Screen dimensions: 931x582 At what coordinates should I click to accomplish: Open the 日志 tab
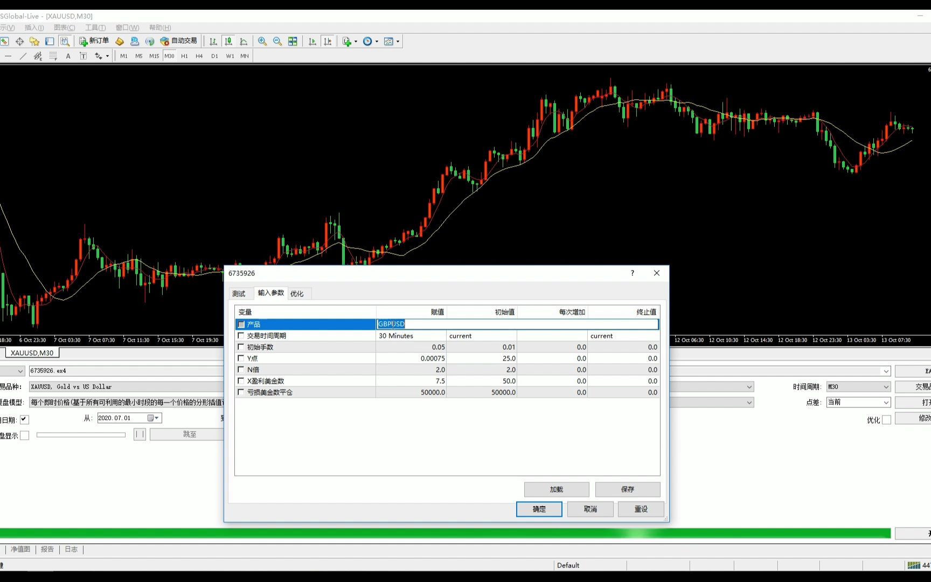(x=71, y=549)
